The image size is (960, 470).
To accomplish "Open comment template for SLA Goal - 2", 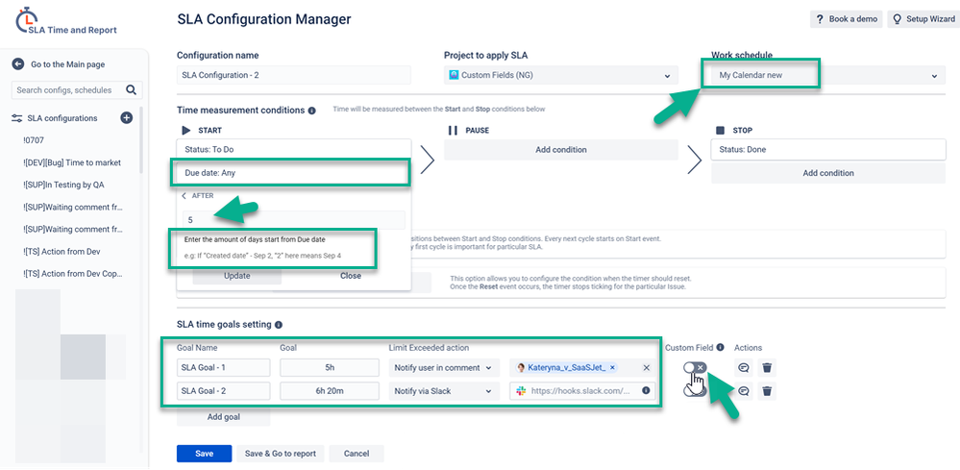I will [x=744, y=391].
